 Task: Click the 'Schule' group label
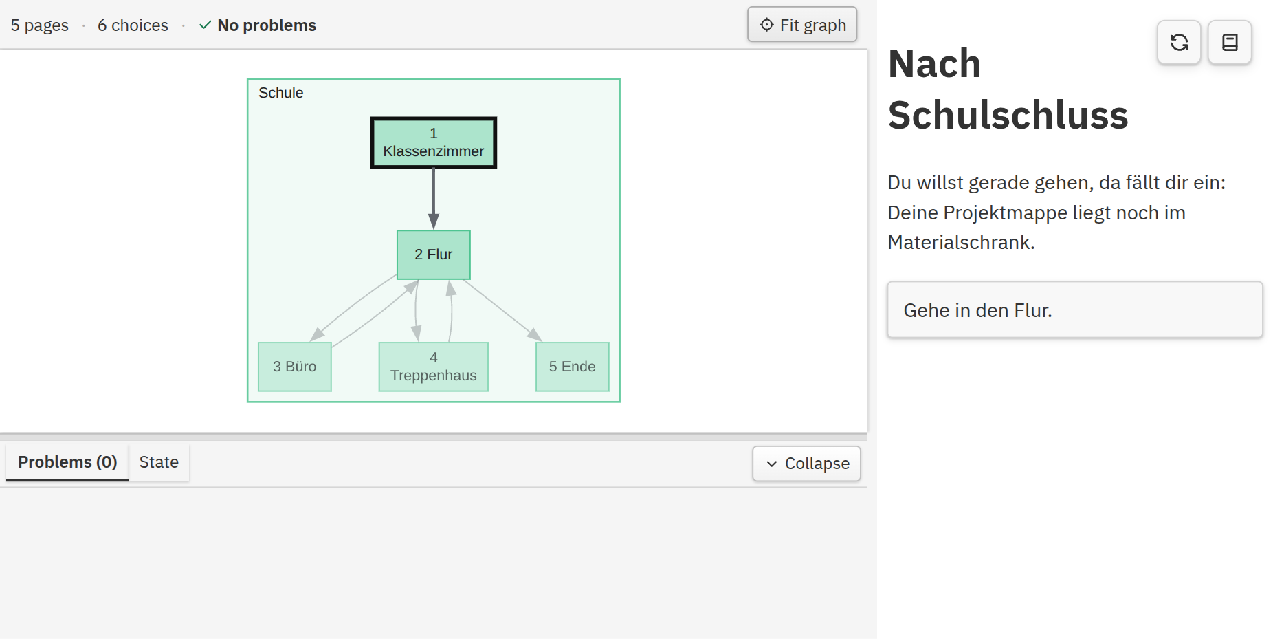point(280,93)
